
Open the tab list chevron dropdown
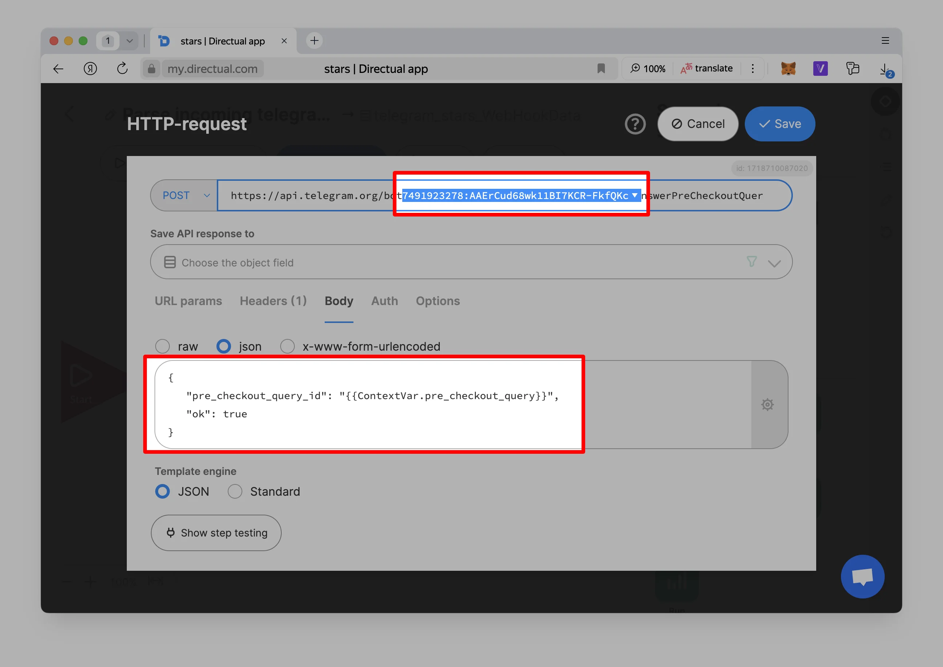[x=130, y=41]
